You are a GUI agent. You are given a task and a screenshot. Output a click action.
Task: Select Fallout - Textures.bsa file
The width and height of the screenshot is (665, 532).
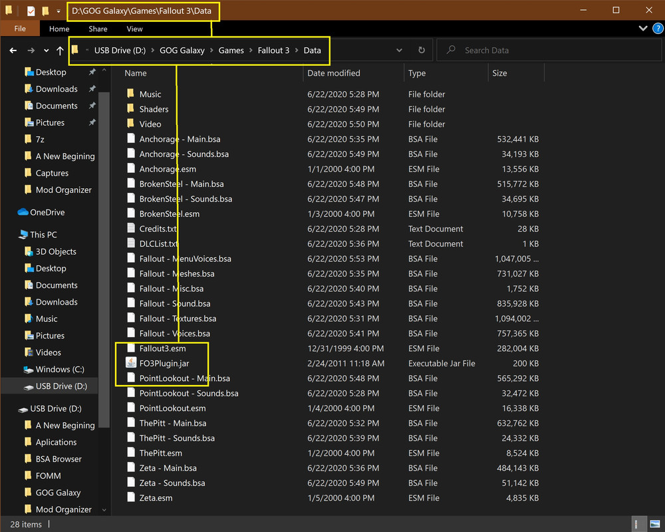click(178, 318)
